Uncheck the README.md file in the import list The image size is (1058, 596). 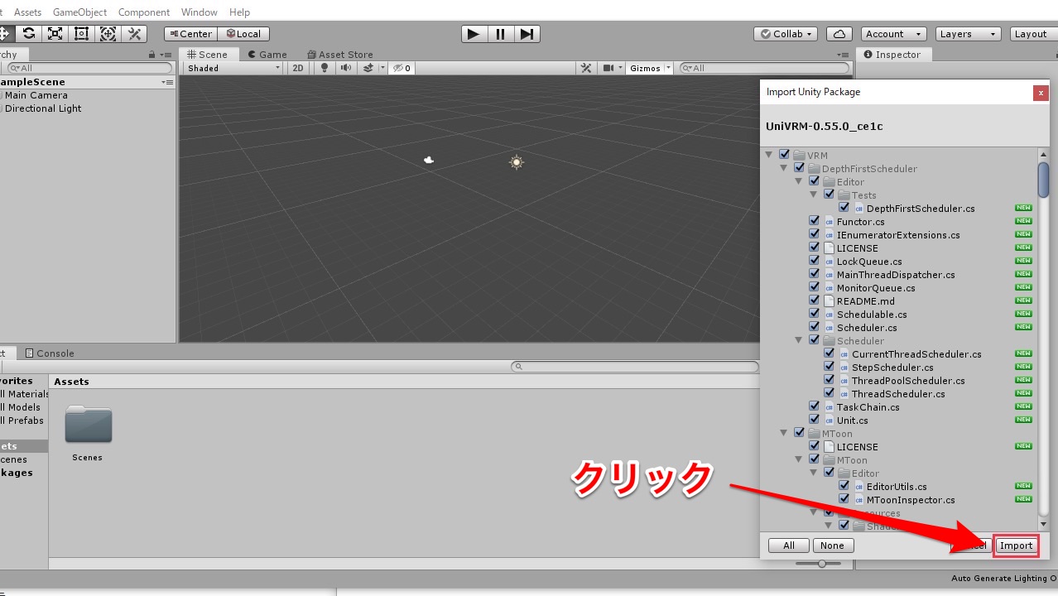(814, 300)
